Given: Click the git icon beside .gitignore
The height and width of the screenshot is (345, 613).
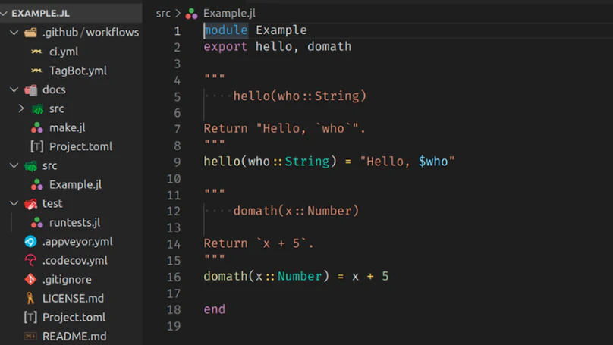Looking at the screenshot, I should coord(30,279).
